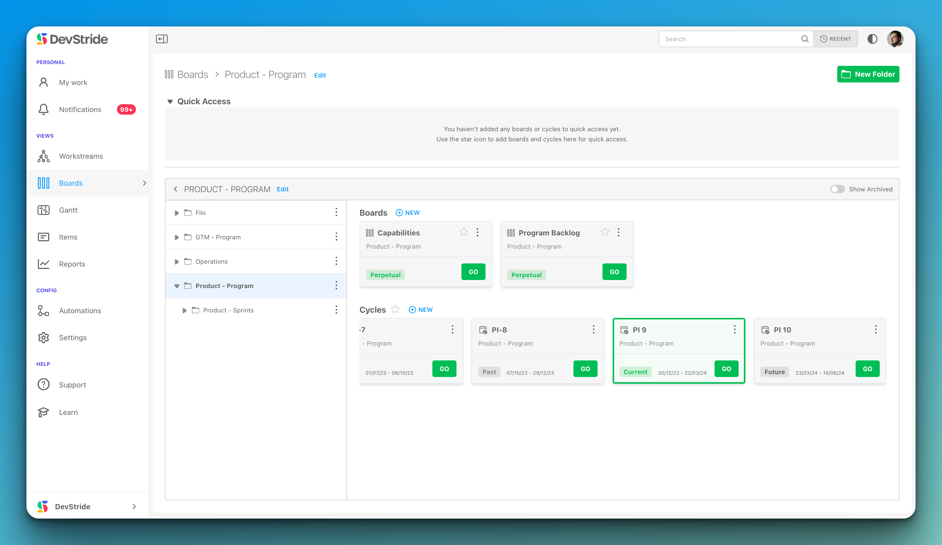Open Notifications bell icon
The image size is (942, 545).
pyautogui.click(x=43, y=109)
